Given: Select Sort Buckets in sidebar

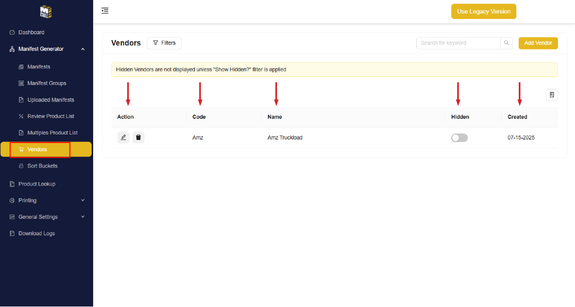Looking at the screenshot, I should tap(42, 166).
